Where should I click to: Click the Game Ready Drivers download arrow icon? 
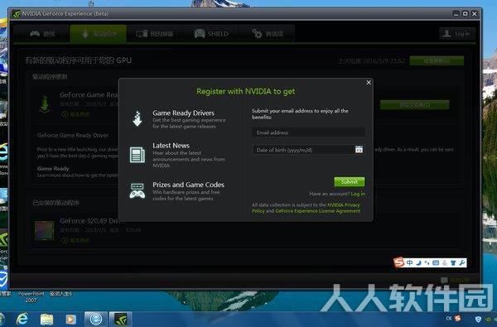(138, 119)
